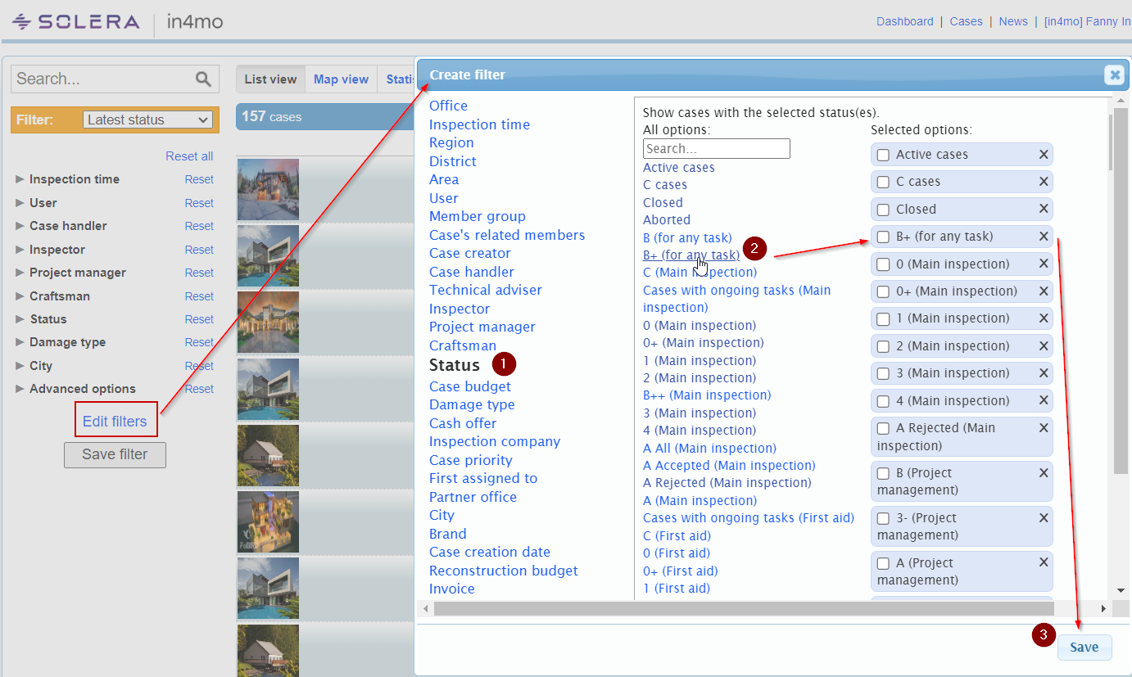Enable the 0+ (Main inspection) checkbox
Viewport: 1132px width, 677px height.
(x=883, y=291)
